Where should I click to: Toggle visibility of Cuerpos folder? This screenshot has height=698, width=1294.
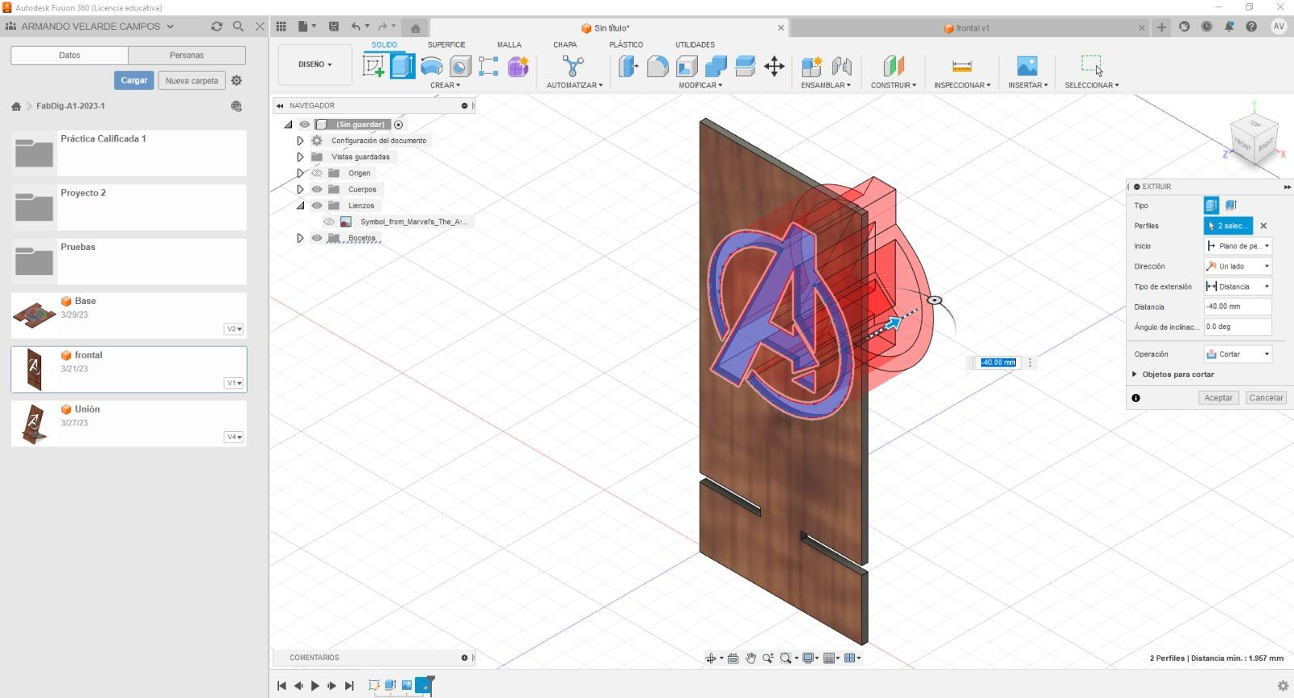[317, 189]
